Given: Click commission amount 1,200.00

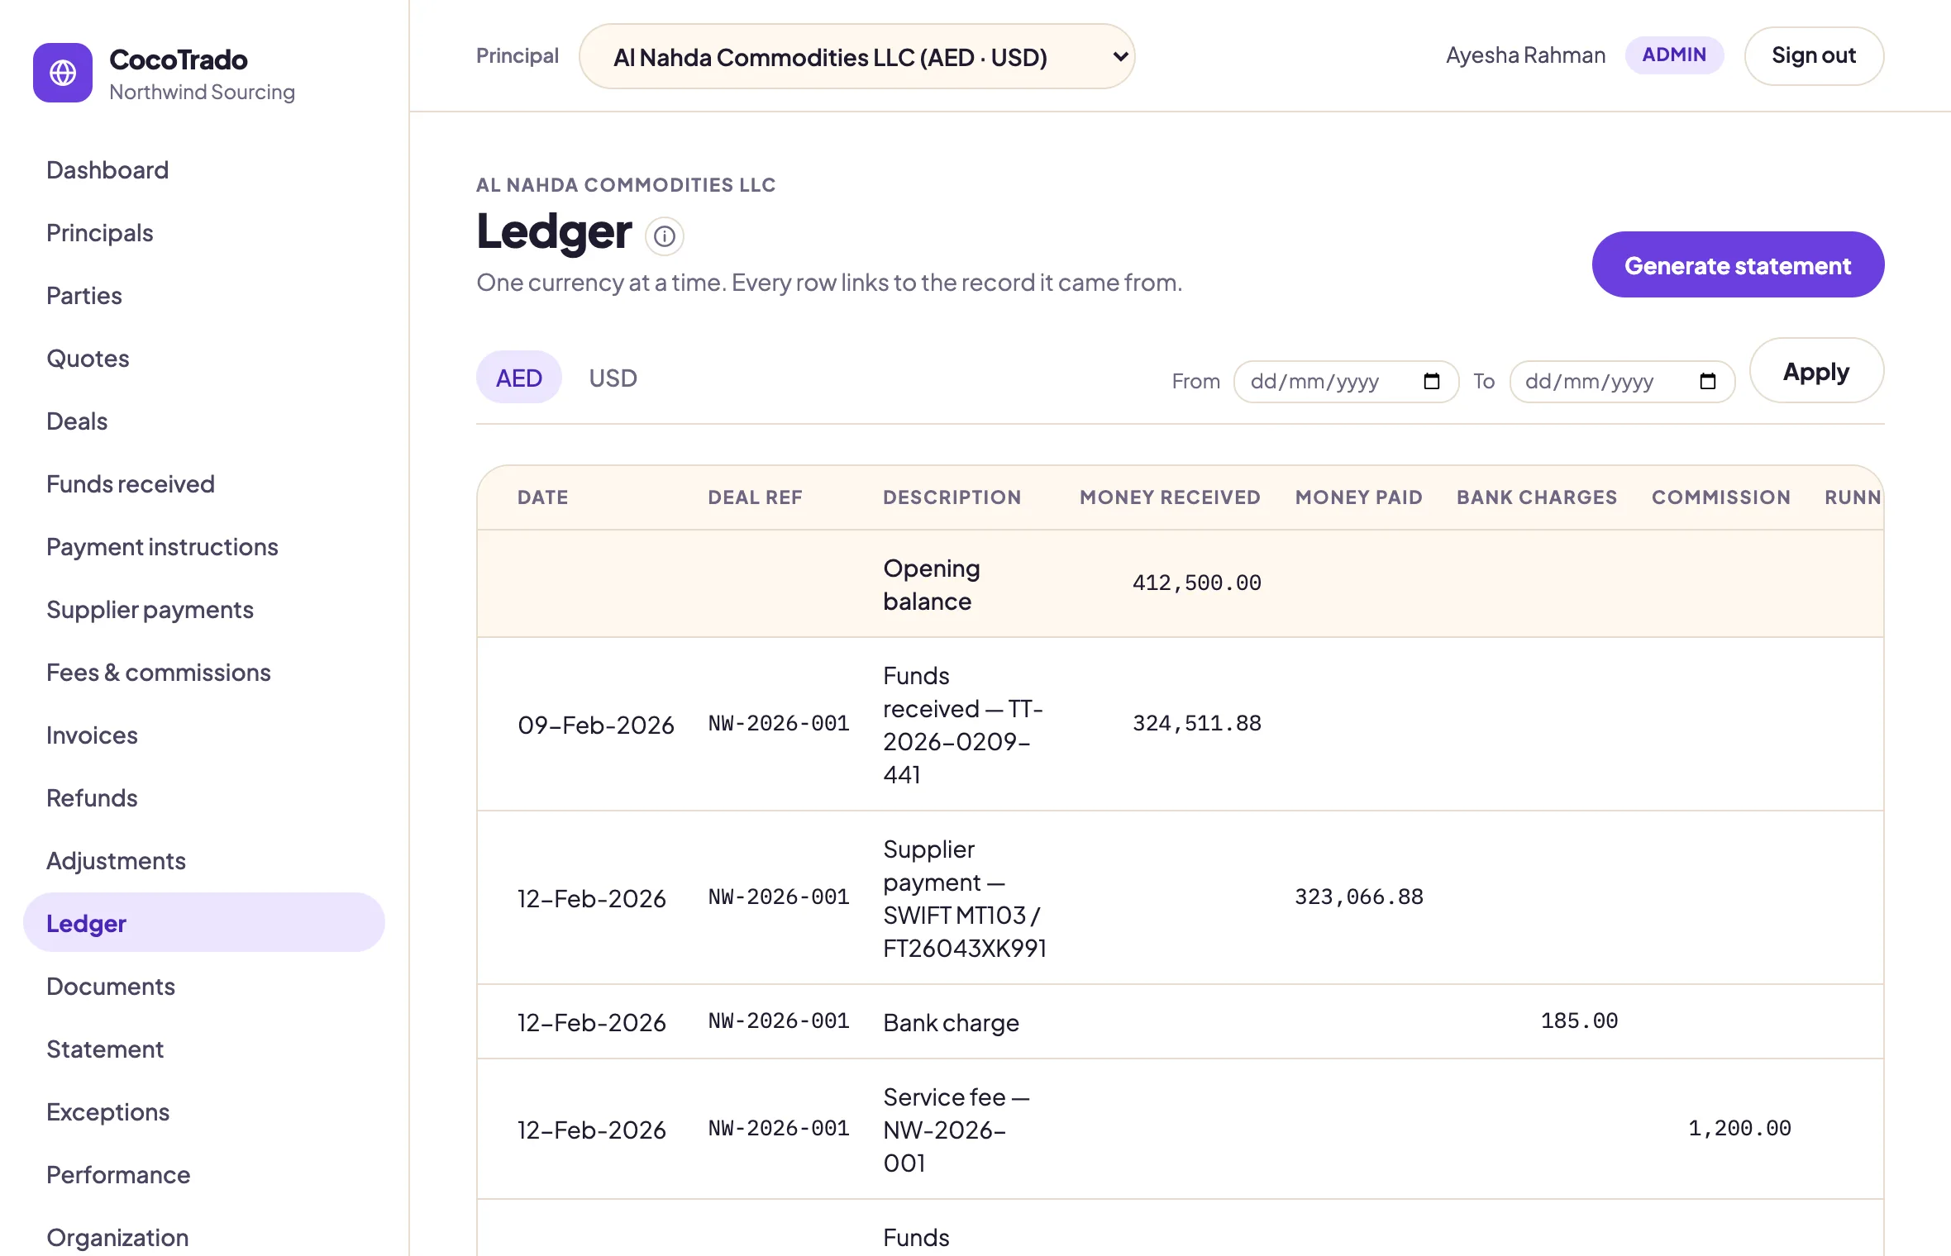Looking at the screenshot, I should coord(1739,1128).
